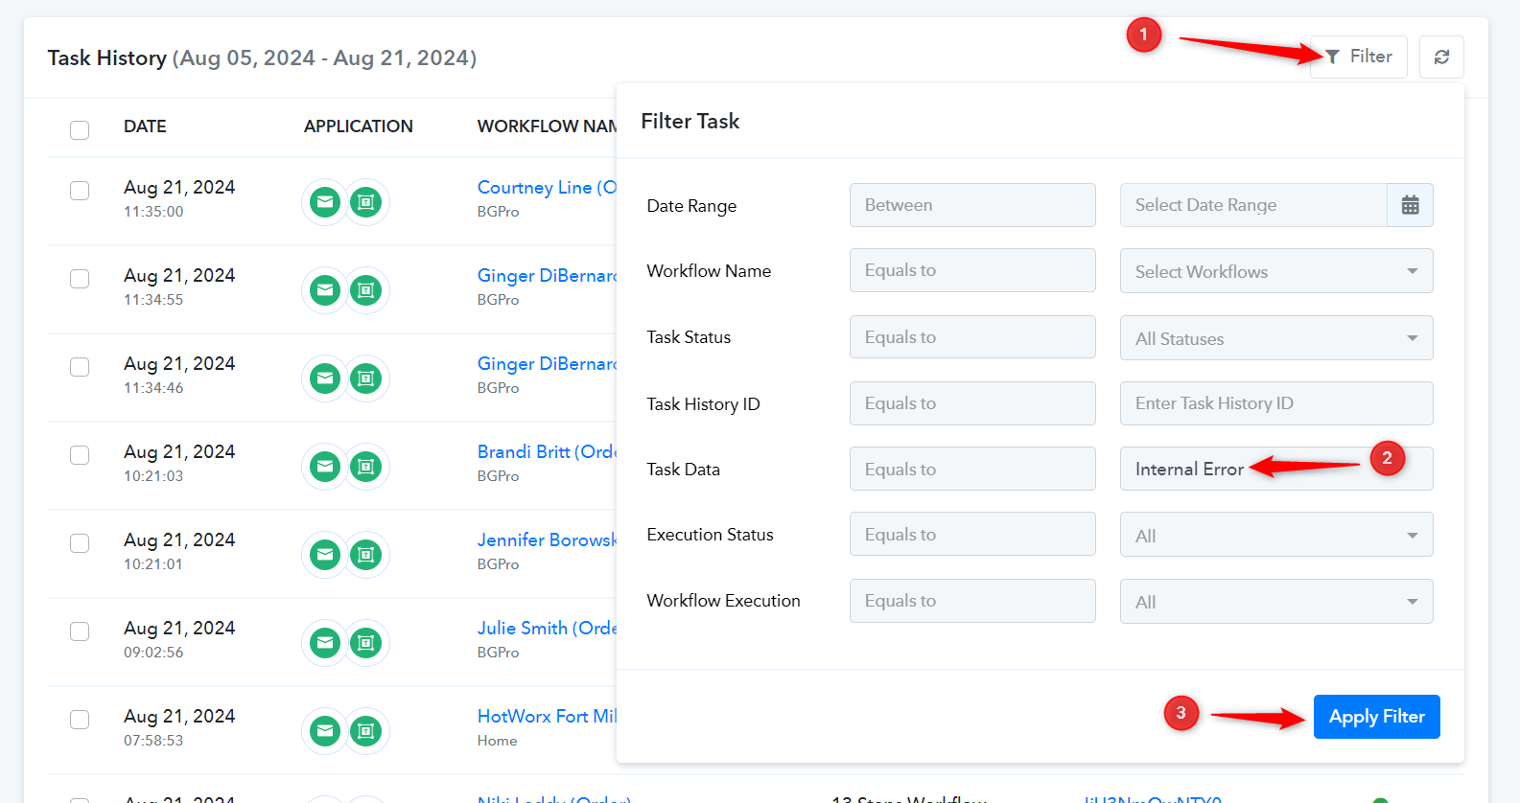Click email app icon in 09:02:56 row
The image size is (1520, 803).
click(325, 643)
